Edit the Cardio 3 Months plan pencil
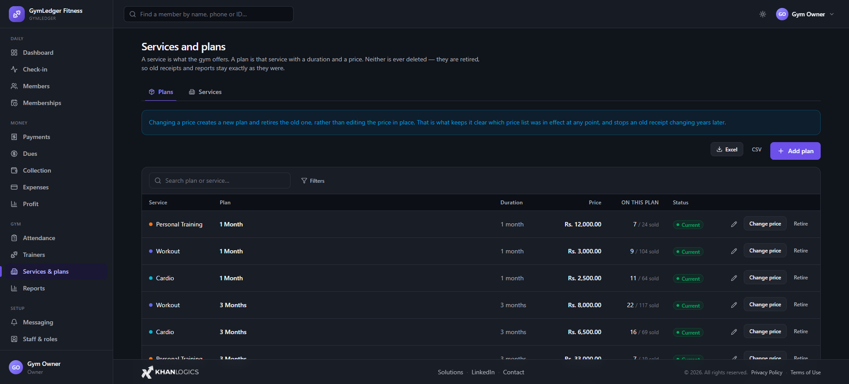 [734, 332]
